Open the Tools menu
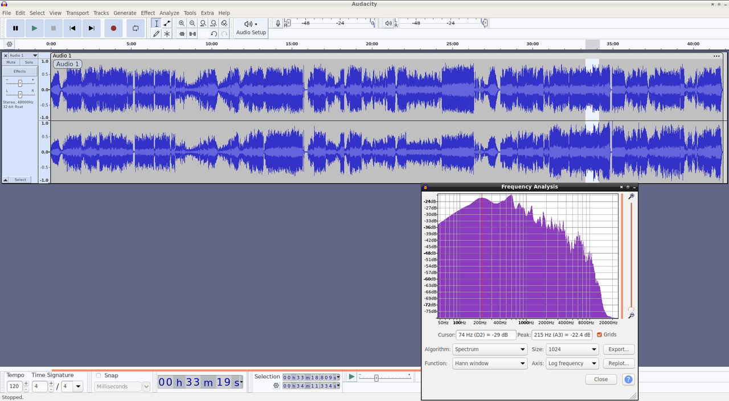This screenshot has width=729, height=401. [x=190, y=13]
